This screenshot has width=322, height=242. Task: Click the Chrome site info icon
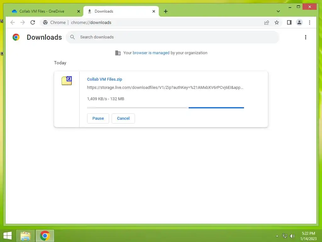coord(45,22)
